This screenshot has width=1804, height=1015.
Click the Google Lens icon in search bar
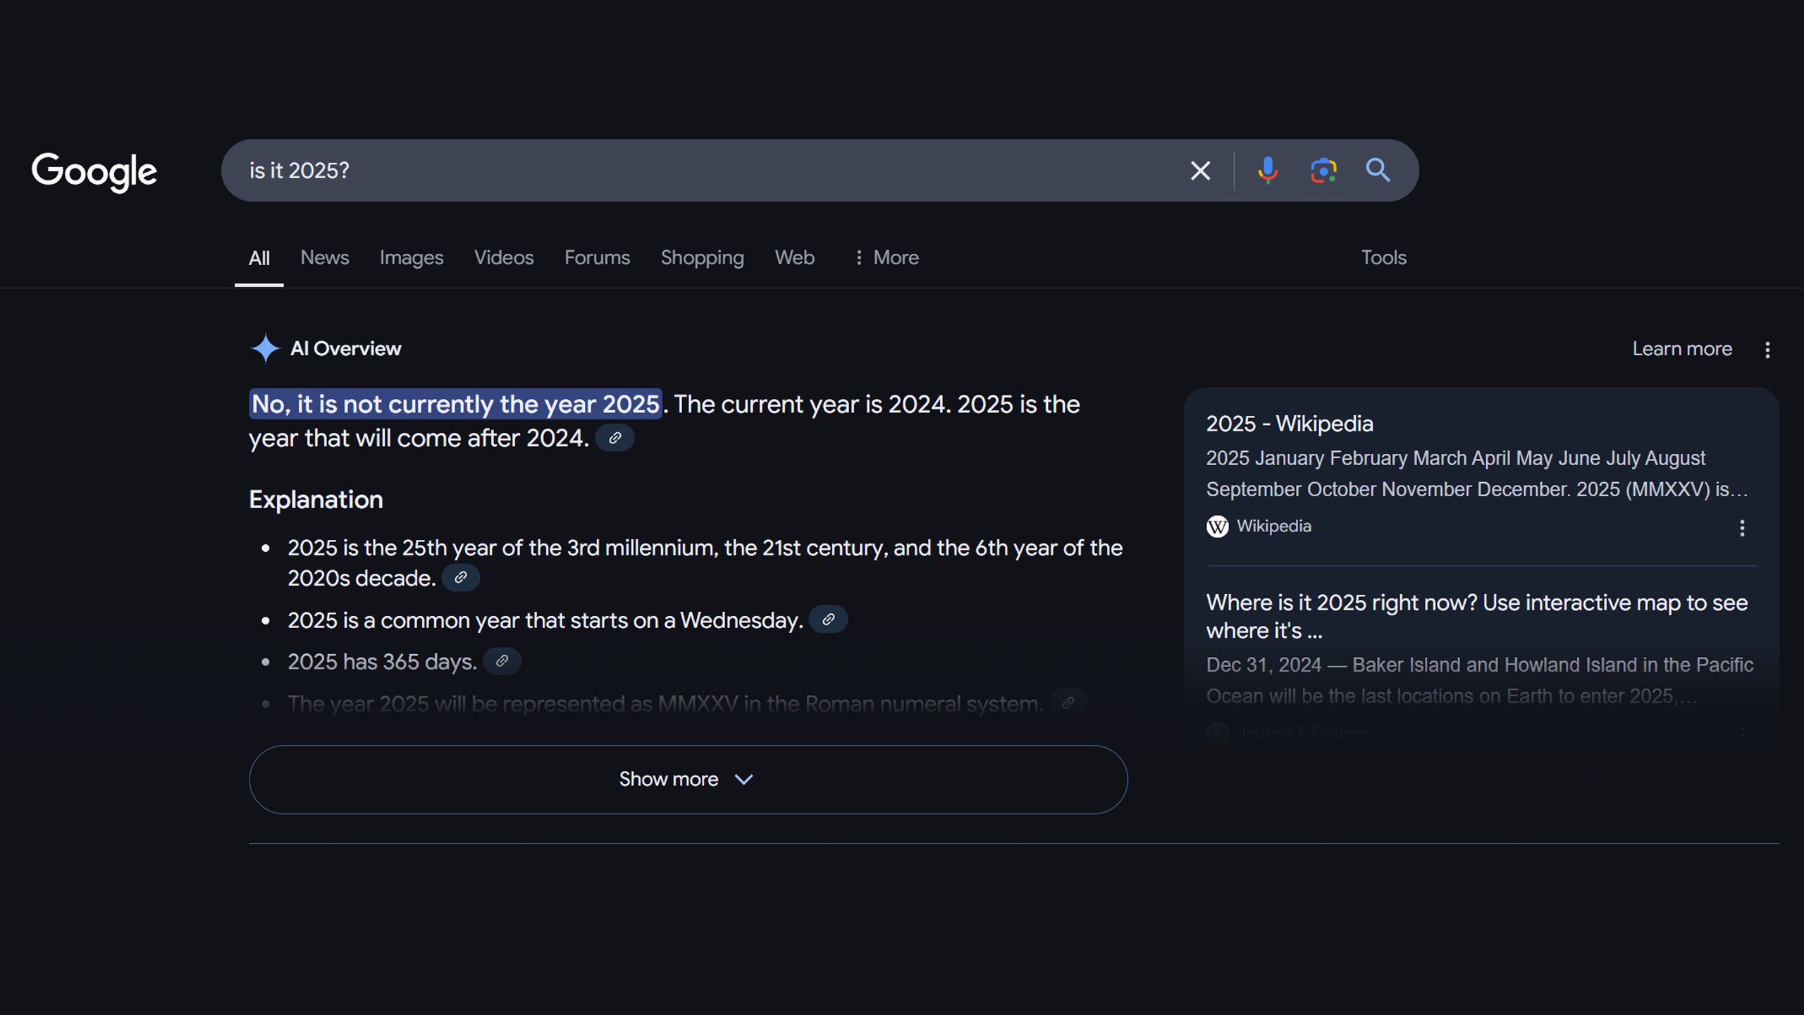[x=1323, y=170]
